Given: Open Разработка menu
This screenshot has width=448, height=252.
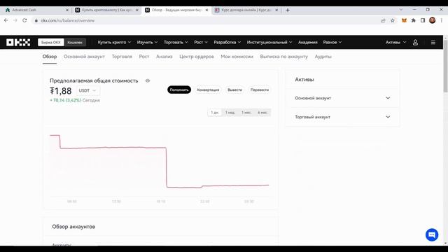Looking at the screenshot, I should pos(227,42).
